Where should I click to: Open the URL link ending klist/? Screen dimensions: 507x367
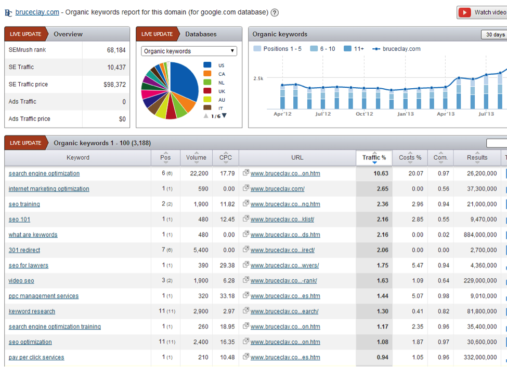282,220
